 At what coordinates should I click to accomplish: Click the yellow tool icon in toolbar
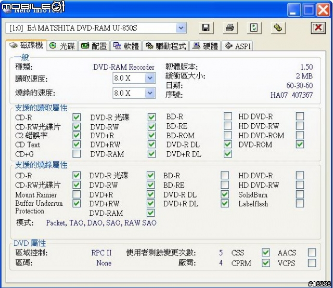278,28
